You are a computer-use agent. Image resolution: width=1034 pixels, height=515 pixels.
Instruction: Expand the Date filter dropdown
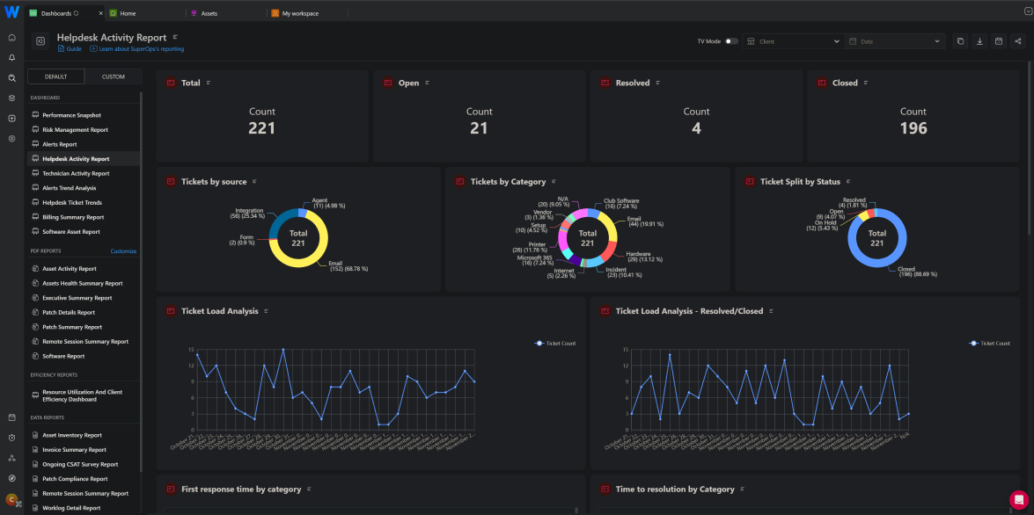pyautogui.click(x=895, y=41)
